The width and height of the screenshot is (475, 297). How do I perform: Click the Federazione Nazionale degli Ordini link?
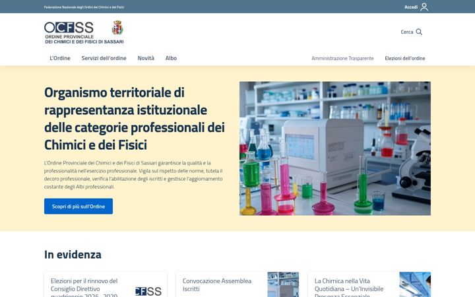[84, 7]
